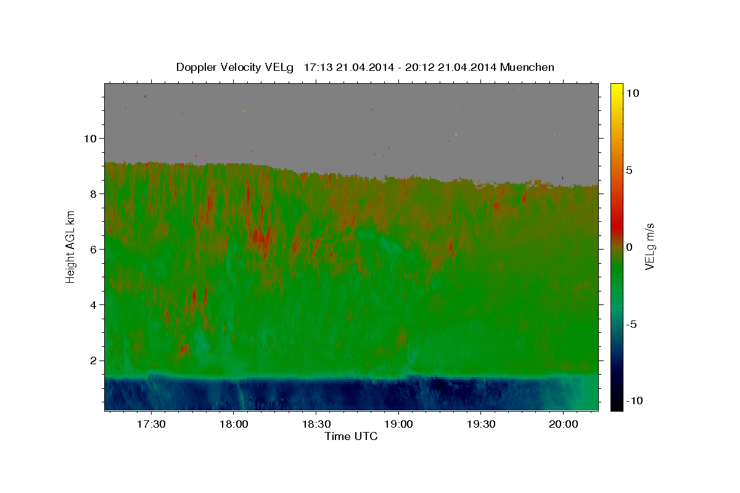Click the 18:00 time tick label
This screenshot has height=493, width=740.
[234, 425]
